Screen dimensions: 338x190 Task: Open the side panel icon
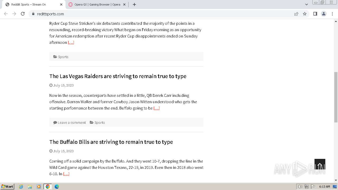click(x=315, y=14)
